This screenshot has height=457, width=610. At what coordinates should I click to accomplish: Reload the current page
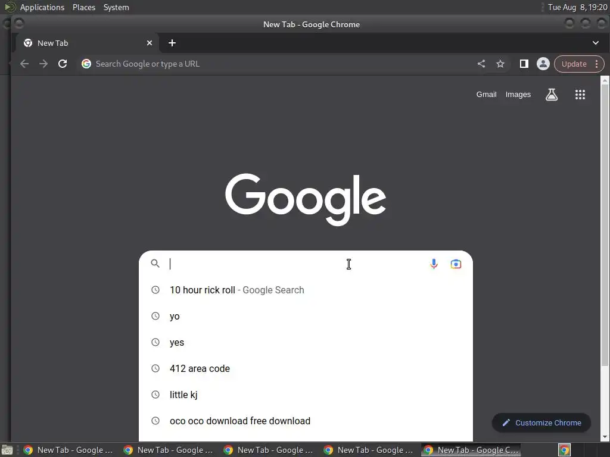coord(62,64)
